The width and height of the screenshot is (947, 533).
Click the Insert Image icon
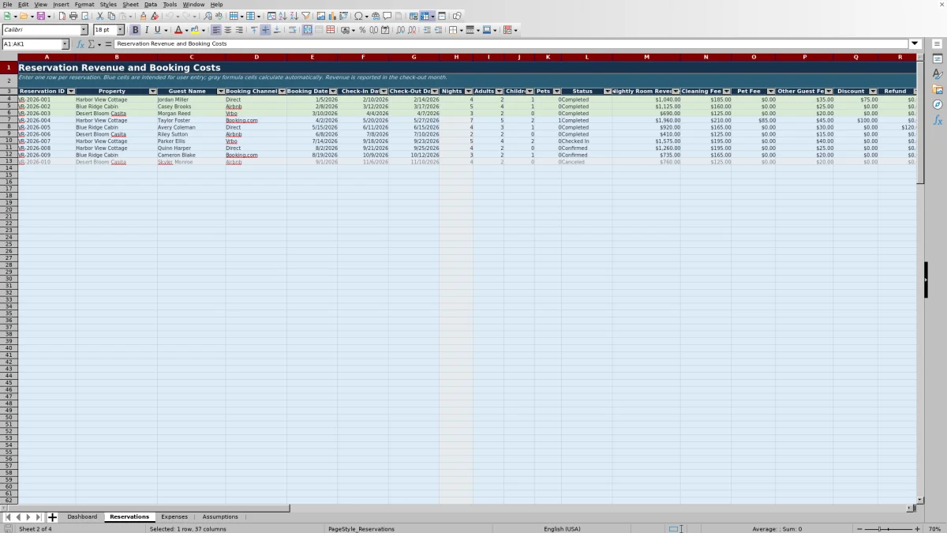point(320,16)
